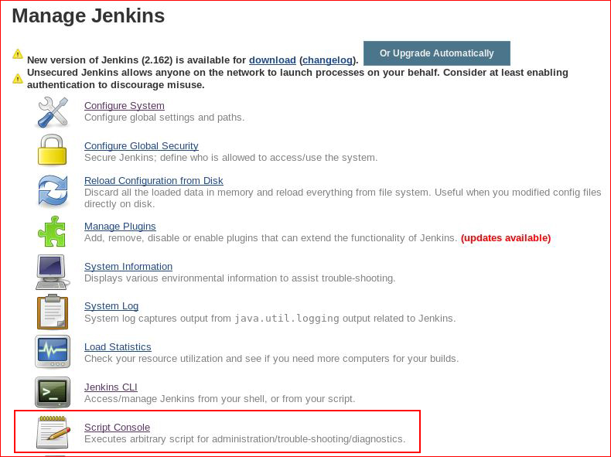The image size is (611, 457).
Task: Click the Configure System wrench and screwdriver icon
Action: [53, 112]
